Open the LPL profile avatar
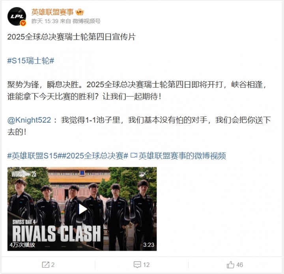 coord(17,17)
